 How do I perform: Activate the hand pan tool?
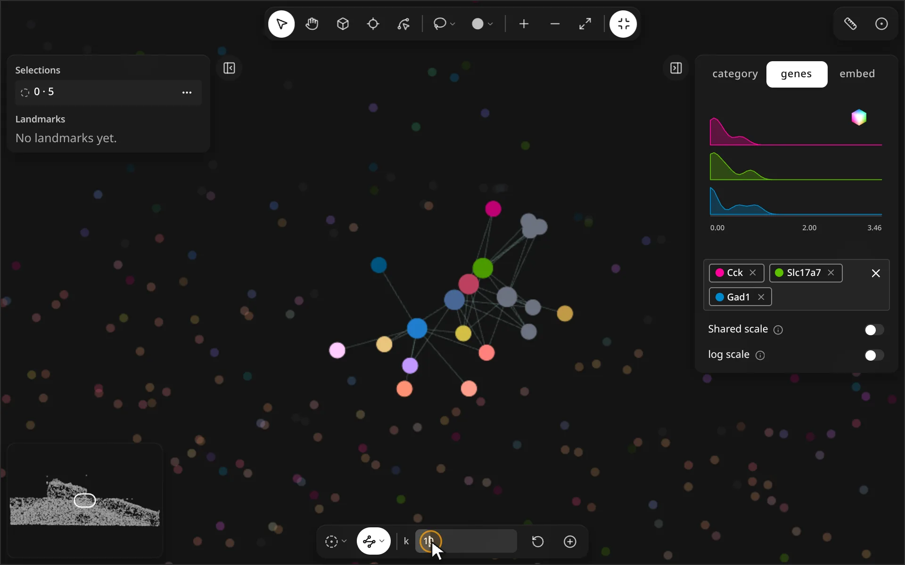point(312,24)
